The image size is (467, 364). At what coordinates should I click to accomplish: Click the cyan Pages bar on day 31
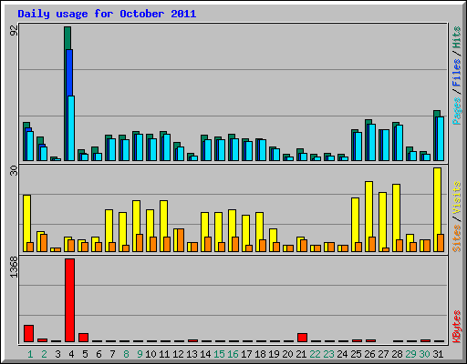click(x=441, y=138)
